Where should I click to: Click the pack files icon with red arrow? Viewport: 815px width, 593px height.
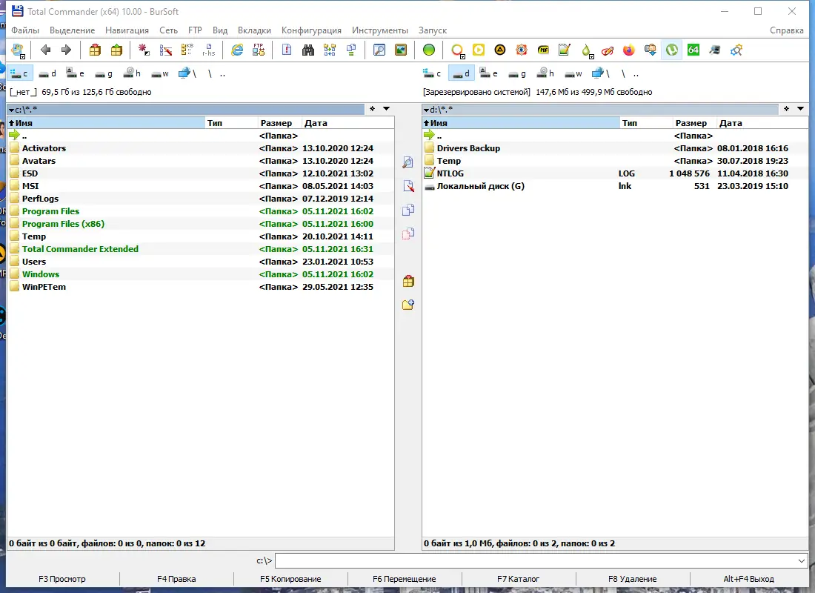point(95,50)
